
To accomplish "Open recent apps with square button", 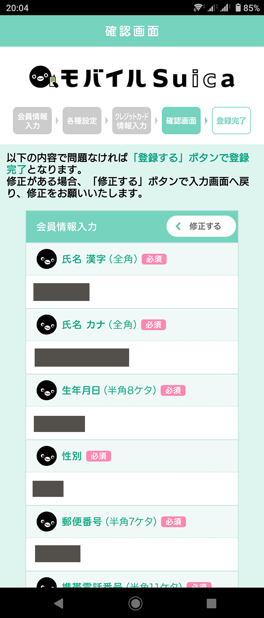I will (211, 603).
